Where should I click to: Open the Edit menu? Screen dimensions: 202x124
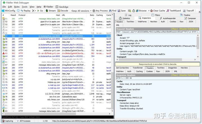click(10, 7)
